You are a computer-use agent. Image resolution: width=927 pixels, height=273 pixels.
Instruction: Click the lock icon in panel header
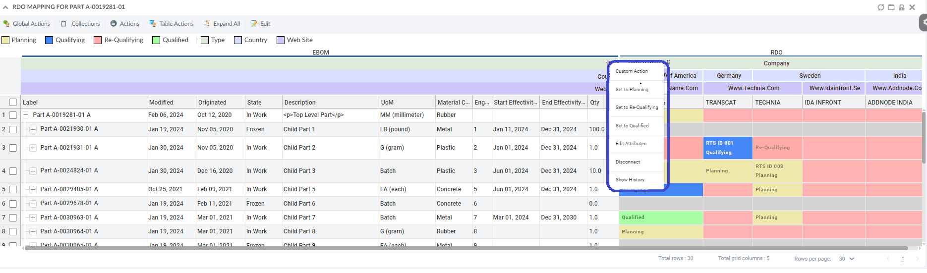[x=902, y=7]
